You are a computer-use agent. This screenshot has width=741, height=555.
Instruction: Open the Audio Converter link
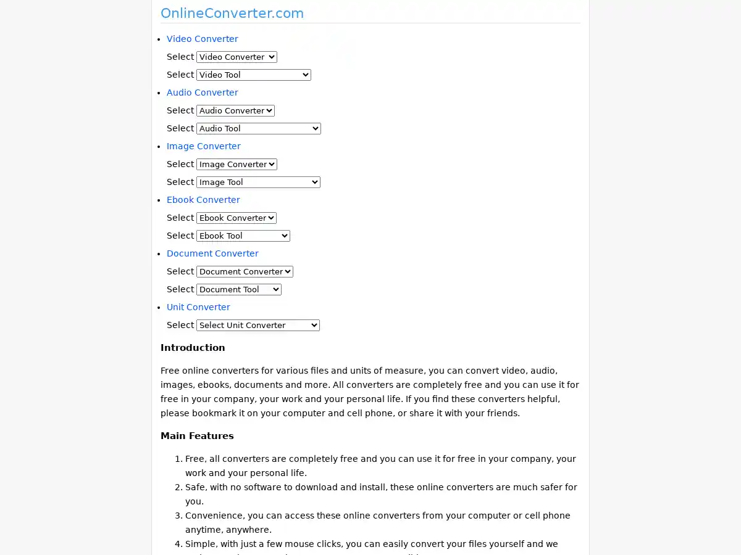202,92
